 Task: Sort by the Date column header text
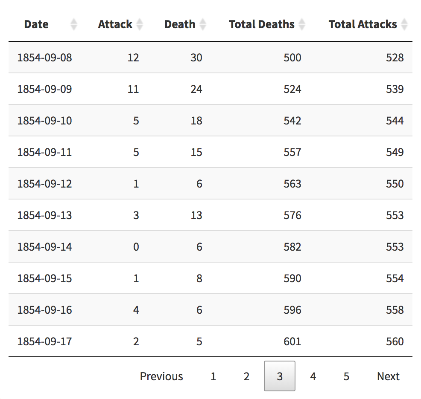[36, 24]
